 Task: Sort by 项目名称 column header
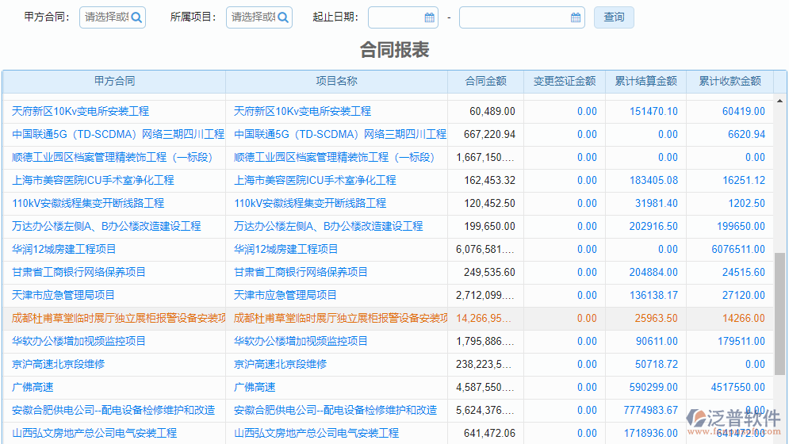pos(337,81)
